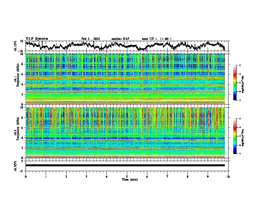Click time axis tick label '5'
The width and height of the screenshot is (257, 198).
click(127, 177)
